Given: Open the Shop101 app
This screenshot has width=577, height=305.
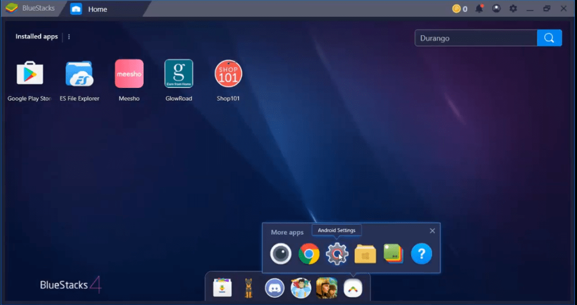Looking at the screenshot, I should pos(228,74).
